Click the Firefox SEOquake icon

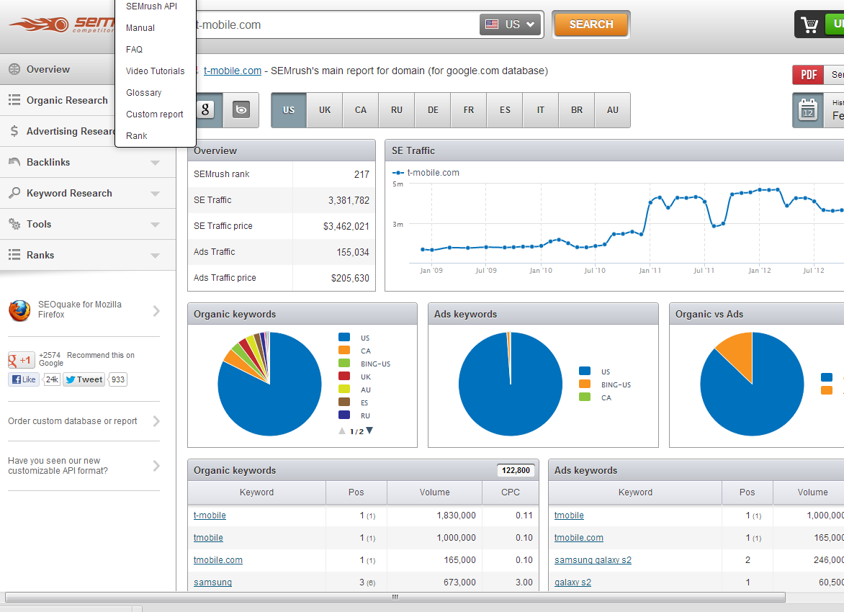(x=19, y=310)
